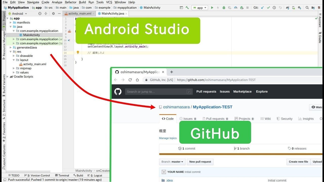The width and height of the screenshot is (324, 182).
Task: Click the 1 commit link
Action: 187,149
